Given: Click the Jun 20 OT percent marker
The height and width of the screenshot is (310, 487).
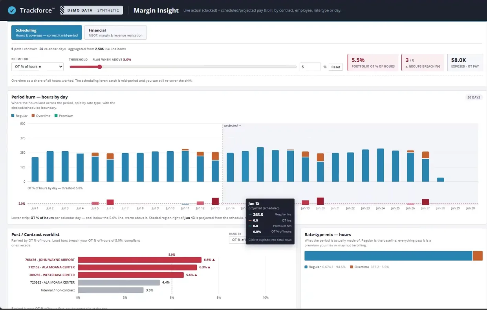Looking at the screenshot, I should point(320,201).
